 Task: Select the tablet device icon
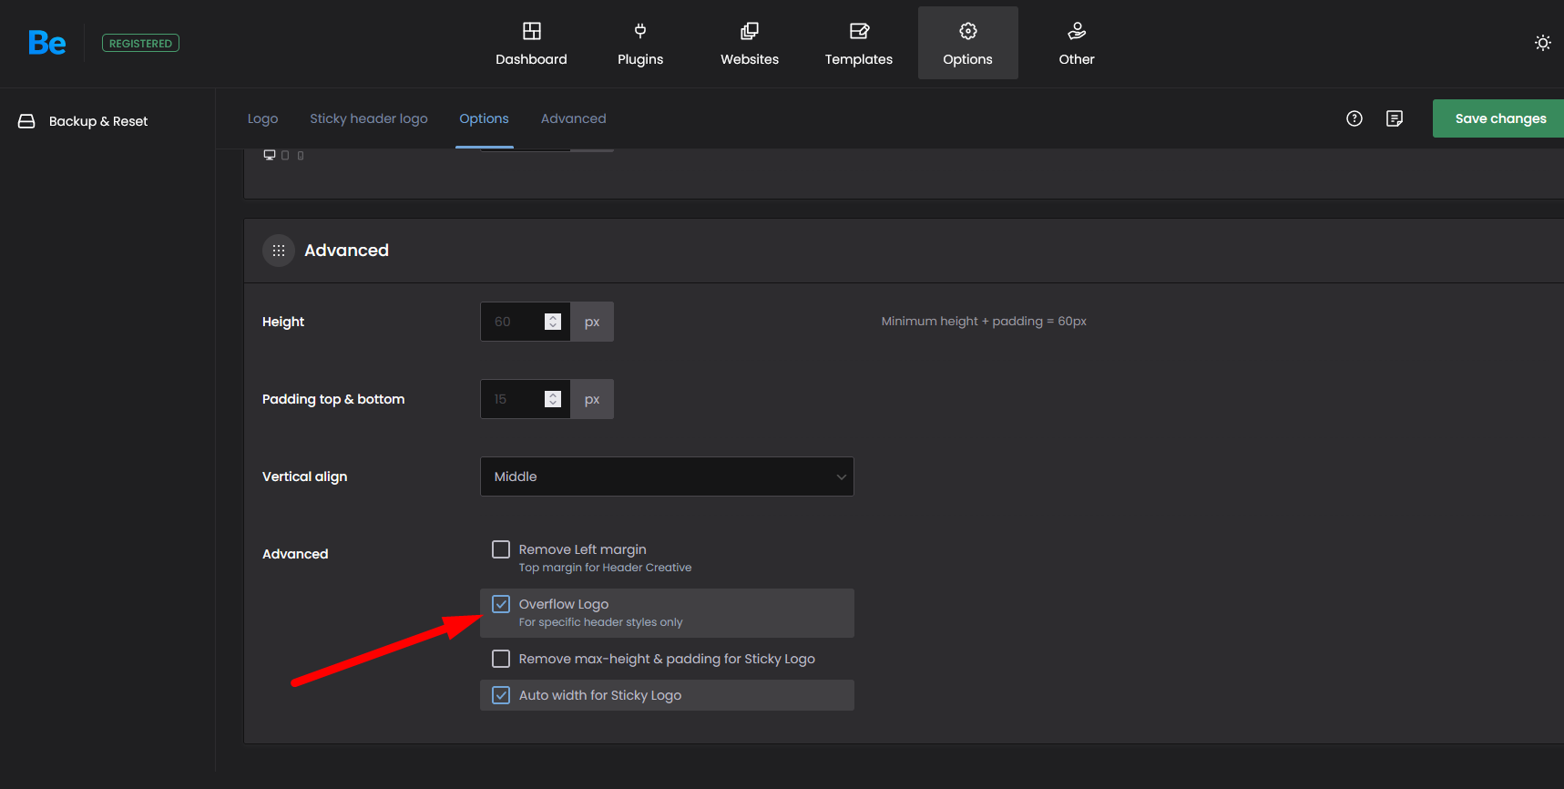(x=285, y=156)
